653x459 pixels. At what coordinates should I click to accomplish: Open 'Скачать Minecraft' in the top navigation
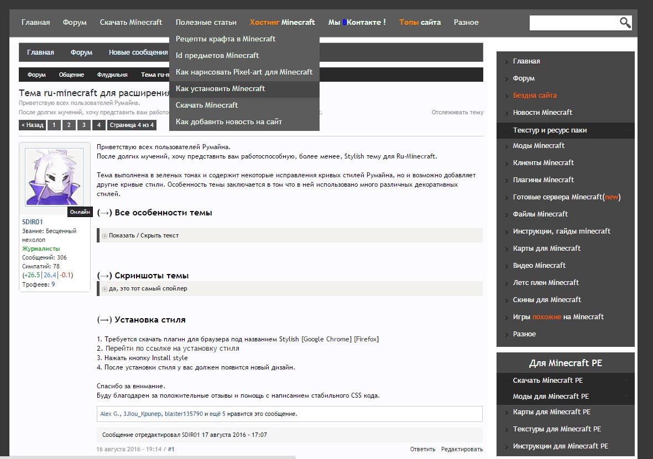[x=131, y=23]
